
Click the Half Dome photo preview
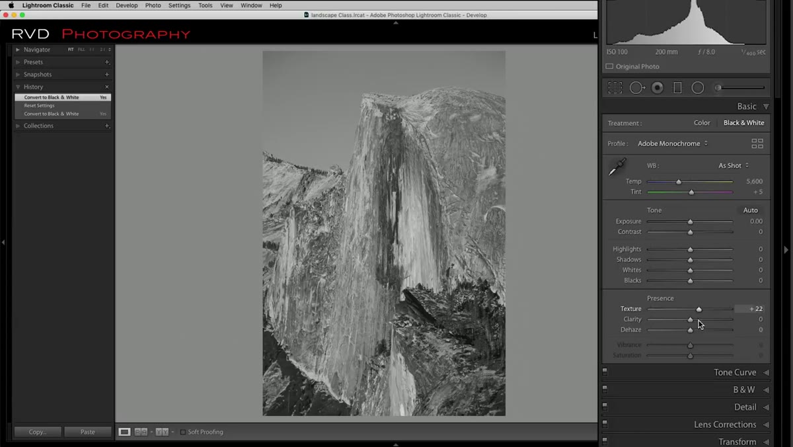tap(384, 233)
